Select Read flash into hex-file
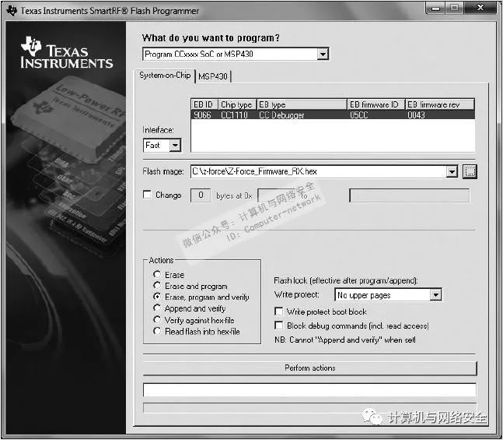Screen dimensions: 503x440 tap(157, 331)
